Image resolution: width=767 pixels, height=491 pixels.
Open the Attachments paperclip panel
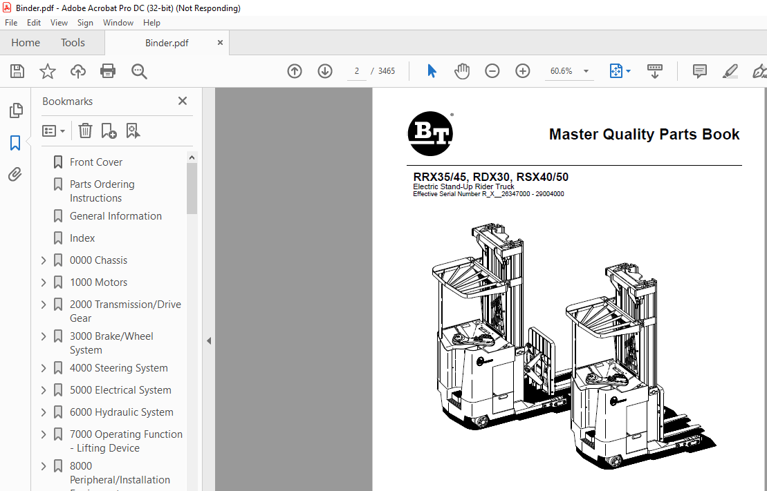15,175
